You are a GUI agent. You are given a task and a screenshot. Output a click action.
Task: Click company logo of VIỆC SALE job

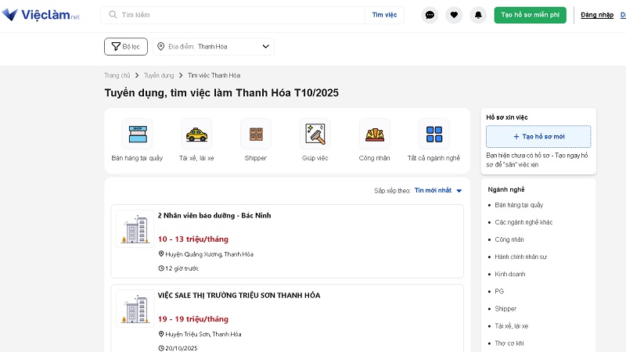pos(135,308)
